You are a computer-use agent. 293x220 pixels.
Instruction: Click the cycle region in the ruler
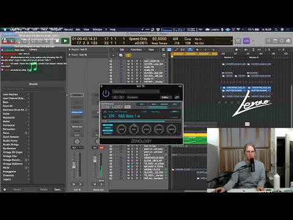(194, 54)
